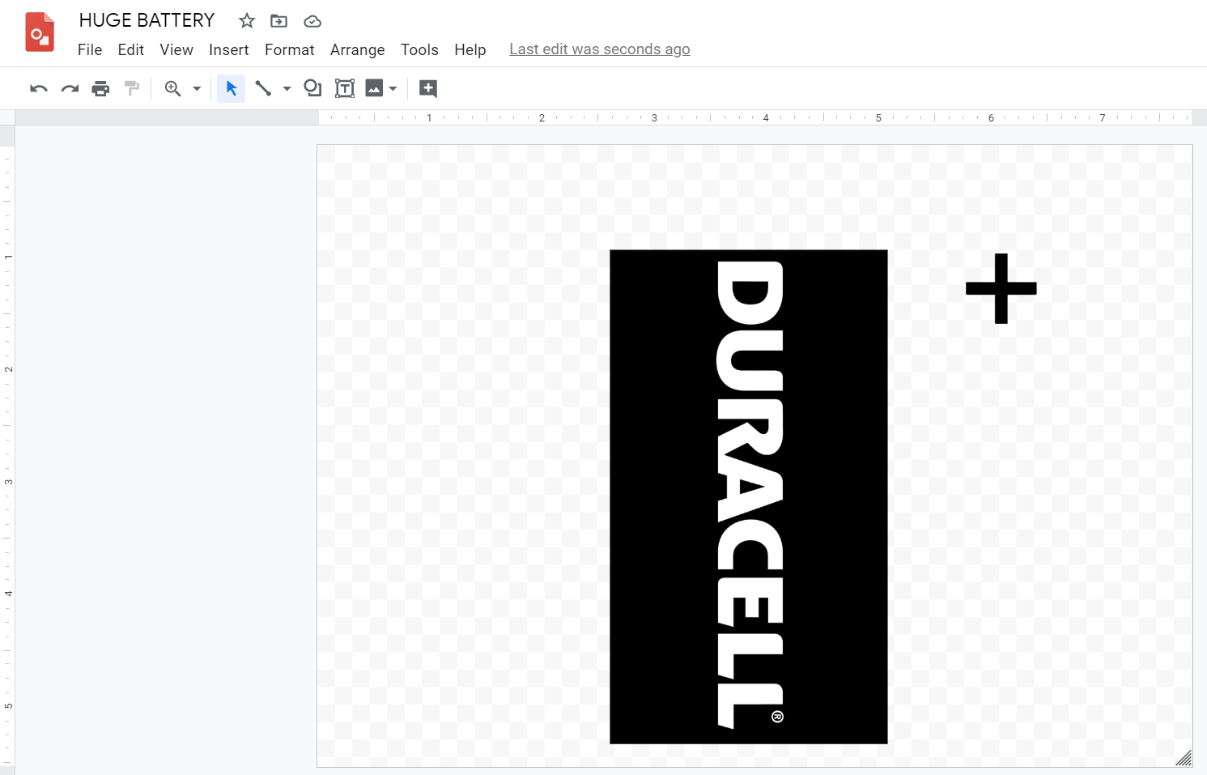This screenshot has width=1207, height=775.
Task: Open the Help menu
Action: click(x=470, y=49)
